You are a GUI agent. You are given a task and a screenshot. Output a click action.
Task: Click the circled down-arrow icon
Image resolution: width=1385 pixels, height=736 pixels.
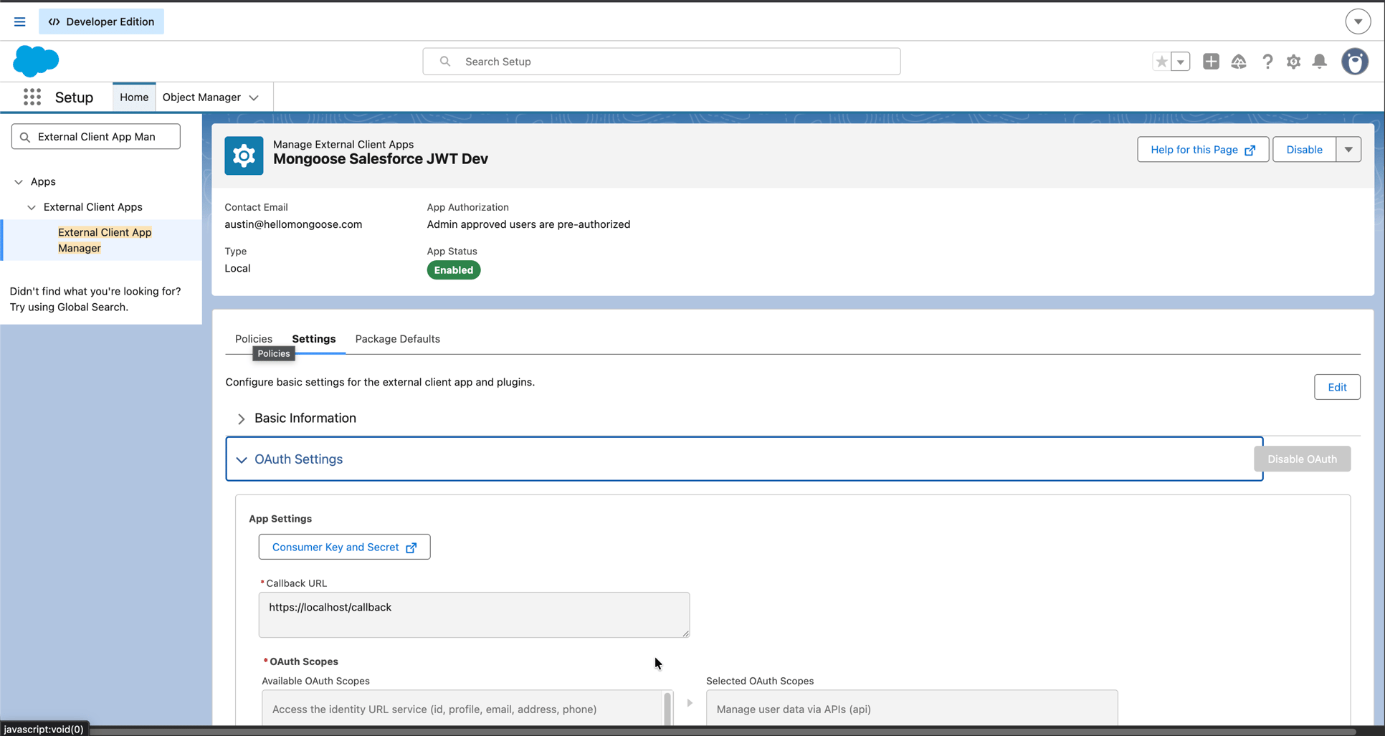(x=1358, y=21)
